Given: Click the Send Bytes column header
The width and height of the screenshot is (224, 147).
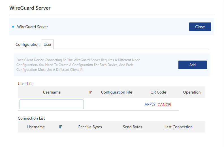Looking at the screenshot, I should coord(133,127).
